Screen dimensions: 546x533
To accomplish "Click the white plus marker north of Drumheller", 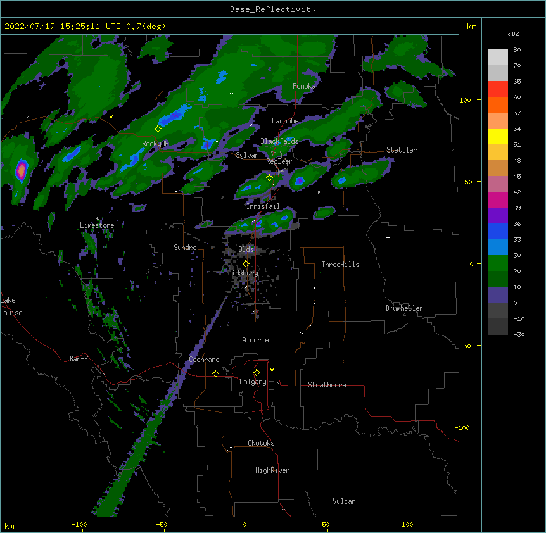I will tap(388, 237).
